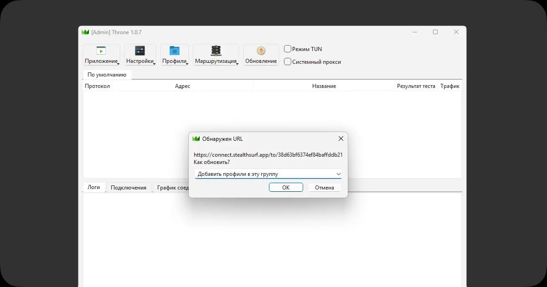
Task: Sort by the Адрес column header
Action: pos(182,86)
